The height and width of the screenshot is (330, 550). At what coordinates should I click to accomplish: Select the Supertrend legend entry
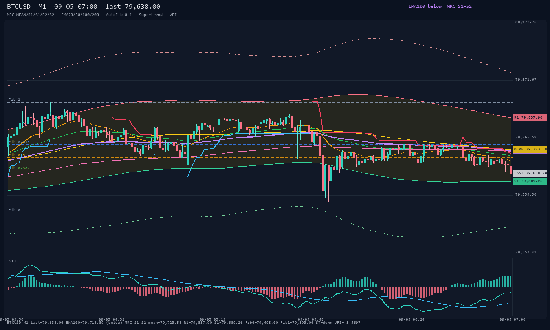tap(151, 15)
